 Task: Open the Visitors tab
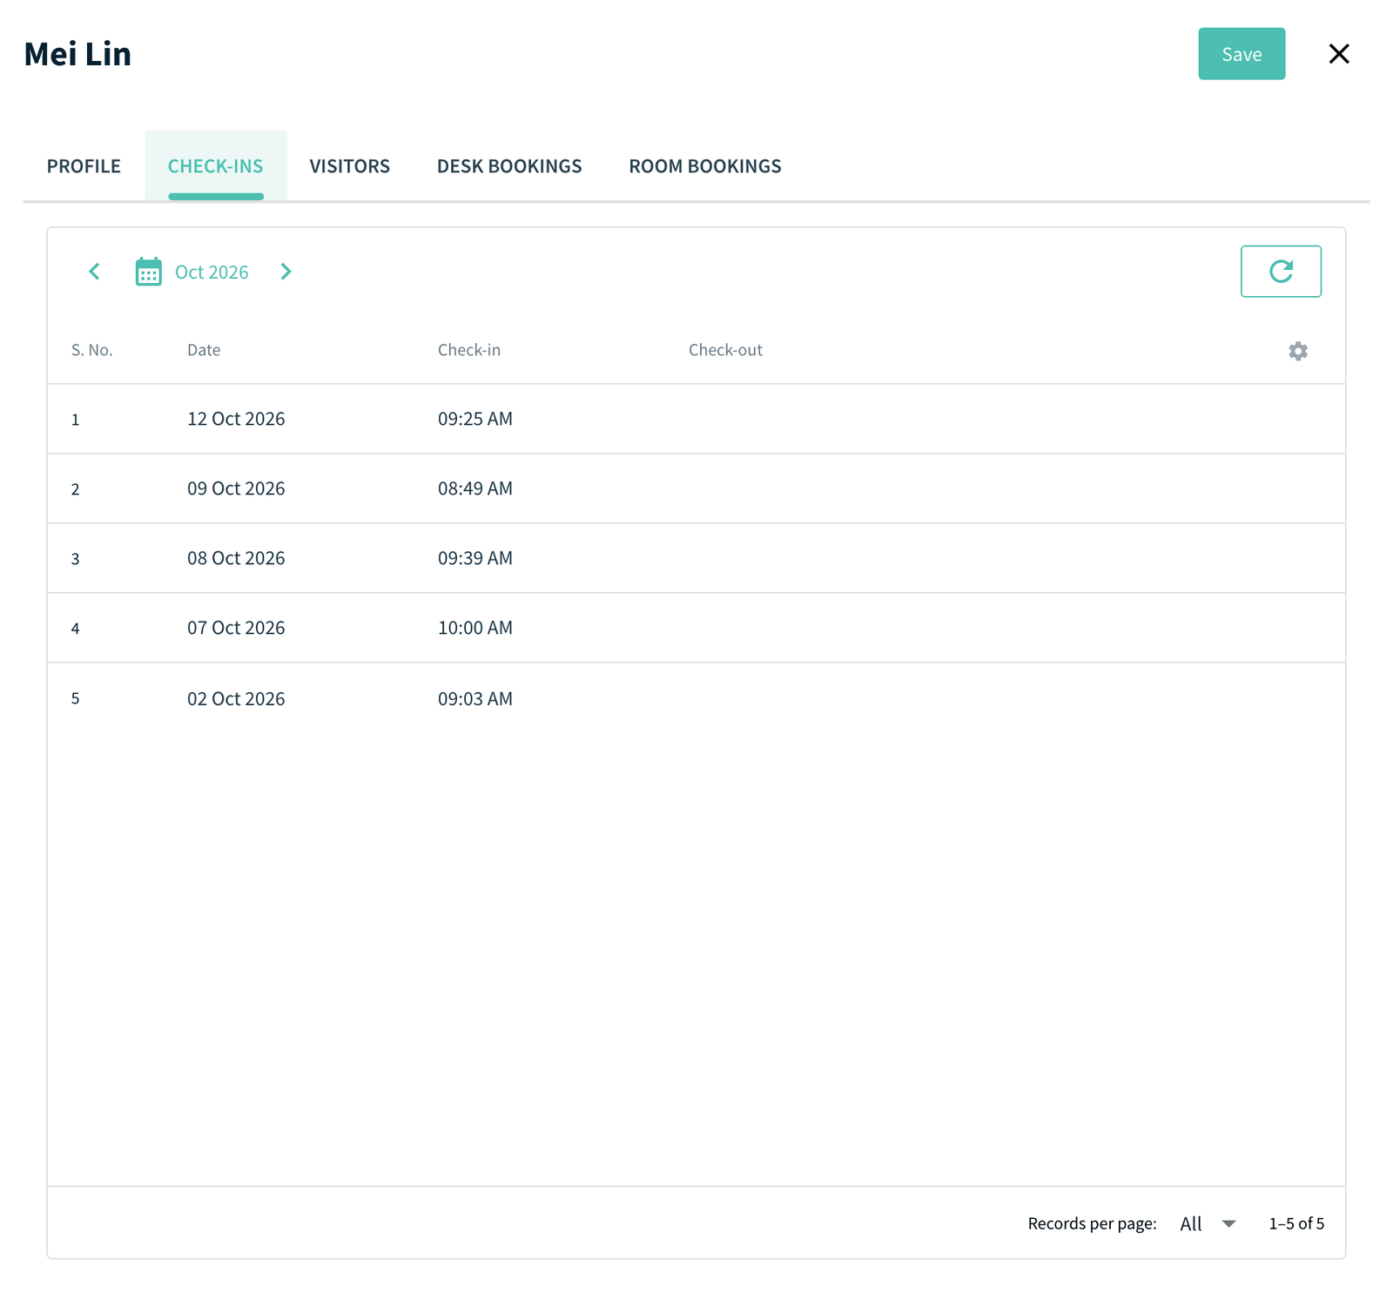point(350,166)
